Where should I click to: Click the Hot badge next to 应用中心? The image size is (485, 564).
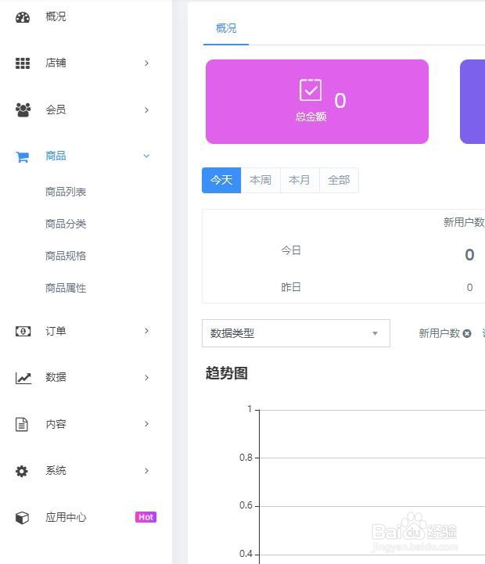pyautogui.click(x=145, y=517)
